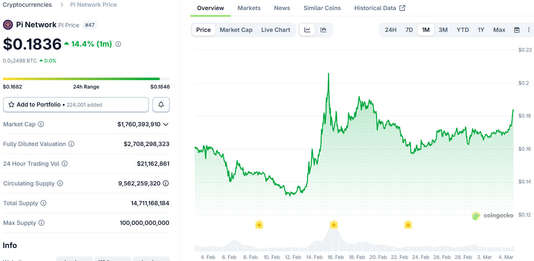Select the line chart icon
The height and width of the screenshot is (261, 534).
(307, 30)
